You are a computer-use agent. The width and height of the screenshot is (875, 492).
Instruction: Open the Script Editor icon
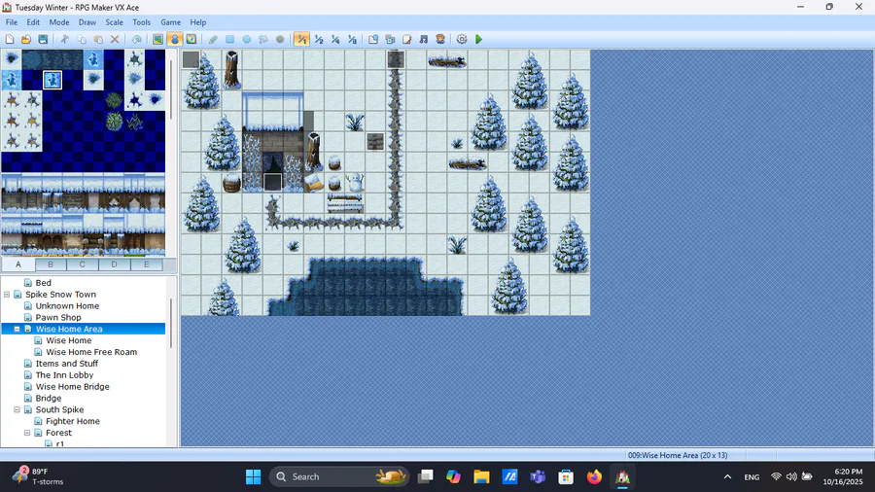[406, 39]
